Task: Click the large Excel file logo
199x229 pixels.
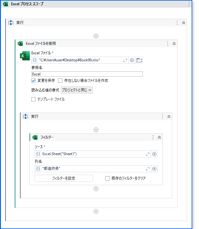Action: coord(25,56)
